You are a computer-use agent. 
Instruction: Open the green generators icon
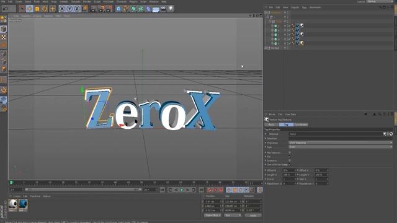click(x=133, y=9)
